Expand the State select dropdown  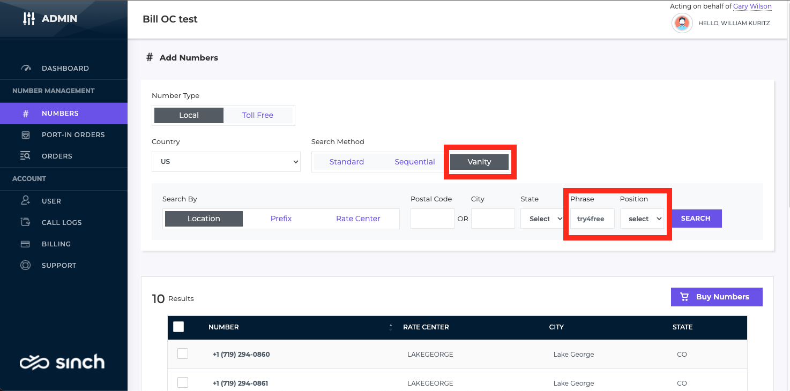pyautogui.click(x=542, y=219)
